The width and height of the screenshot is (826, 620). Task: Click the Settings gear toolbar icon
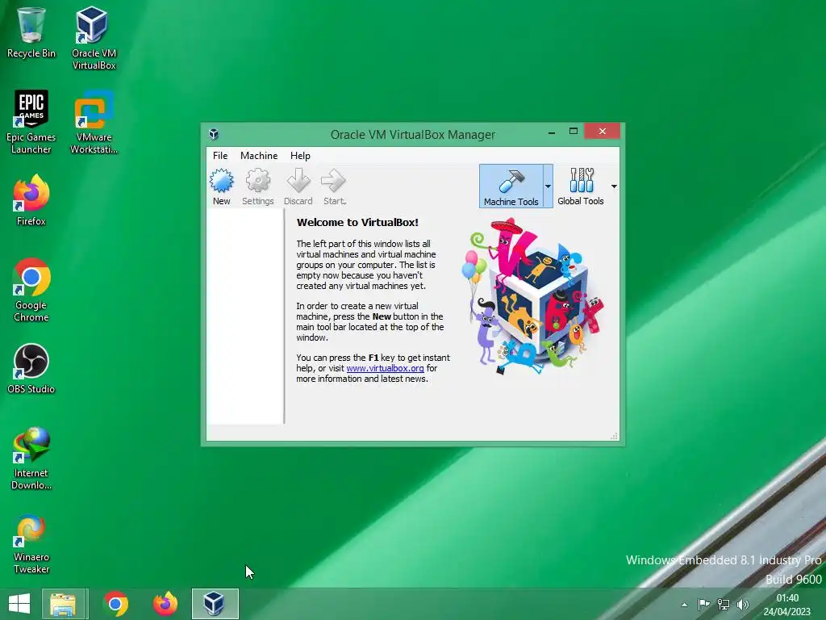coord(257,186)
